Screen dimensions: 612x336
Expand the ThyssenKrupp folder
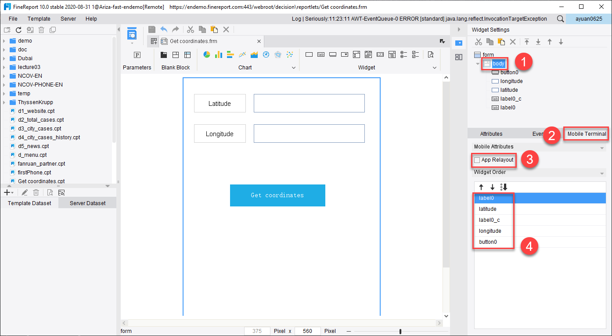(4, 102)
